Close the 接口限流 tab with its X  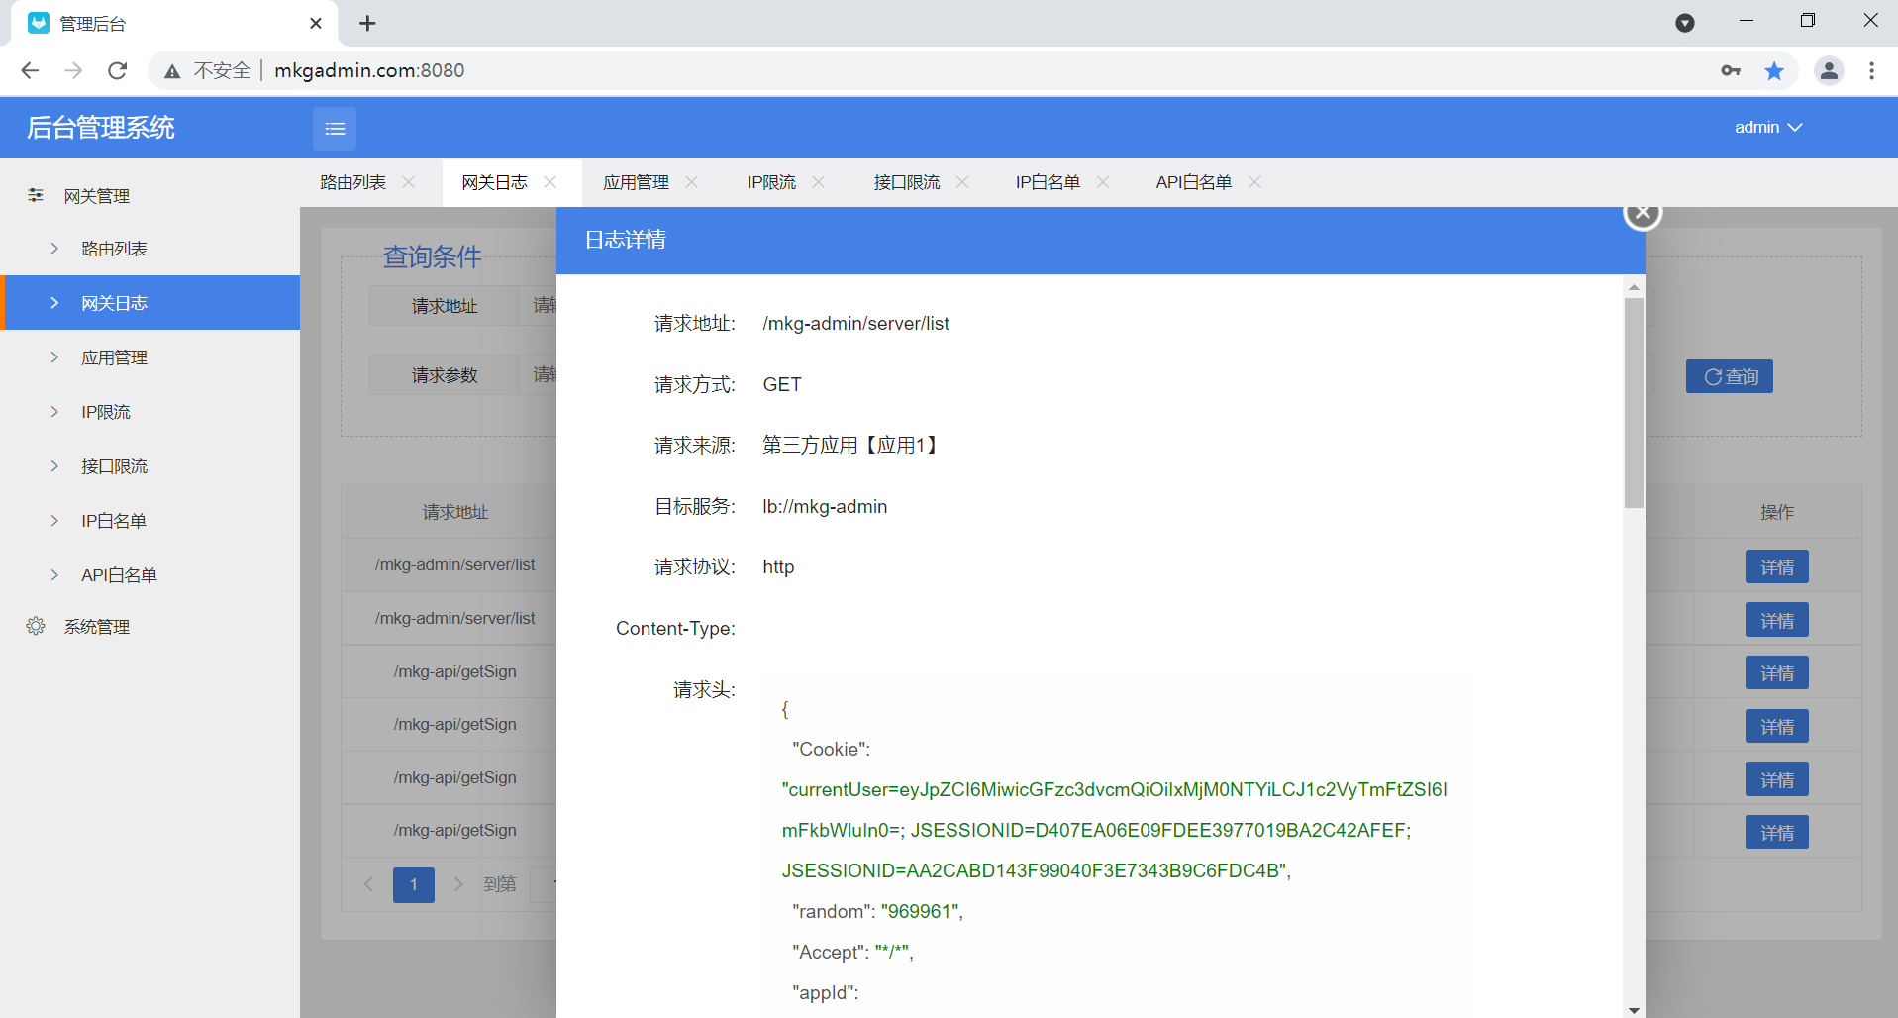pyautogui.click(x=962, y=182)
